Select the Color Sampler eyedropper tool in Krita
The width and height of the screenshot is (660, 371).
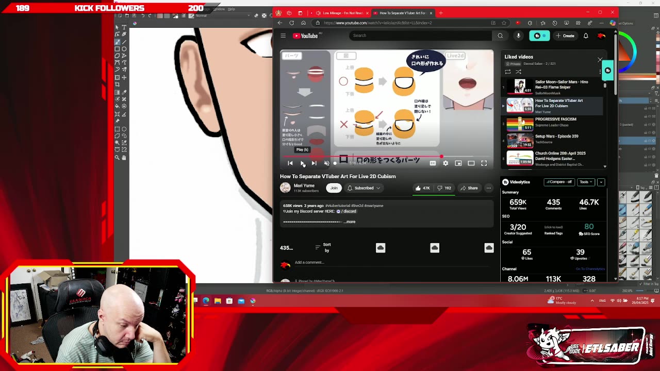click(x=124, y=92)
